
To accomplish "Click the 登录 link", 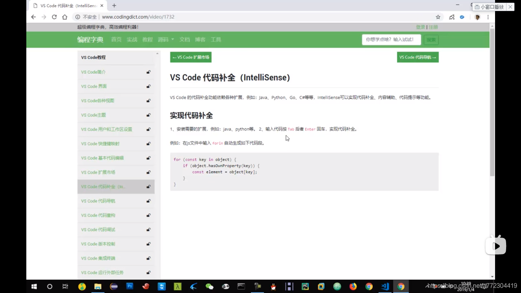I will point(420,27).
